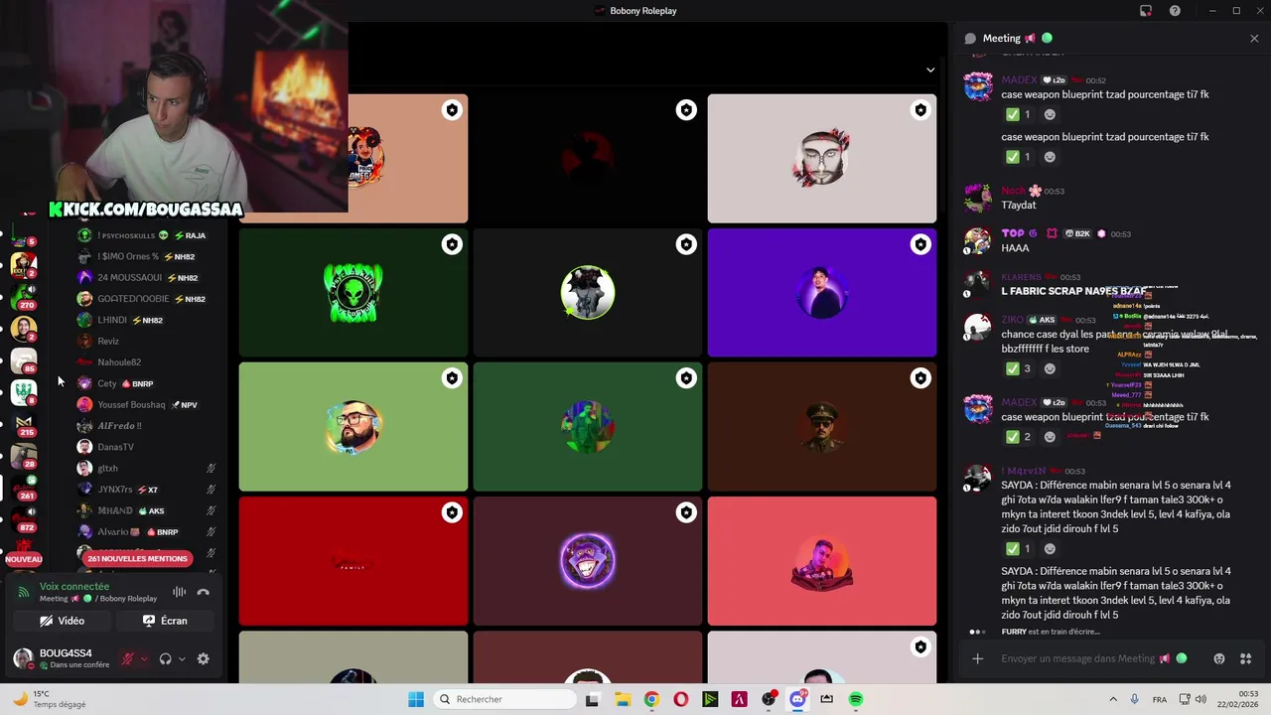Image resolution: width=1271 pixels, height=715 pixels.
Task: Open Spotify from the taskbar
Action: pos(856,699)
